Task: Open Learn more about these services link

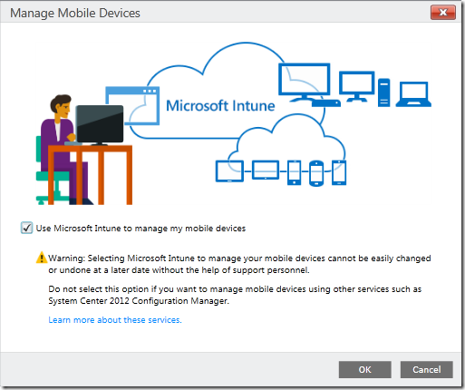Action: pos(115,320)
